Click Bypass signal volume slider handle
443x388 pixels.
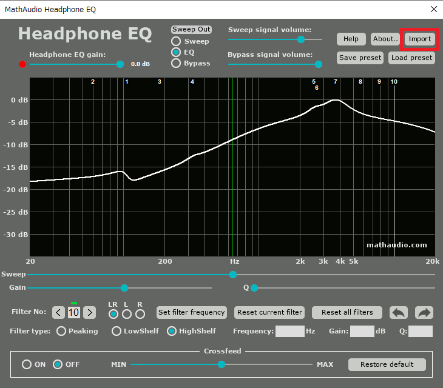(x=319, y=64)
